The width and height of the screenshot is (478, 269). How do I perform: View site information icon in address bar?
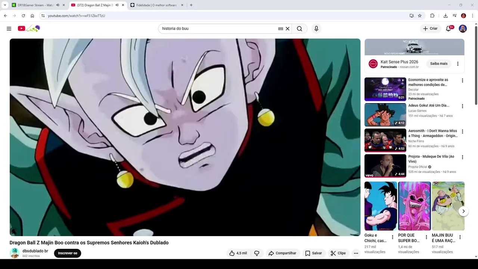pos(43,16)
